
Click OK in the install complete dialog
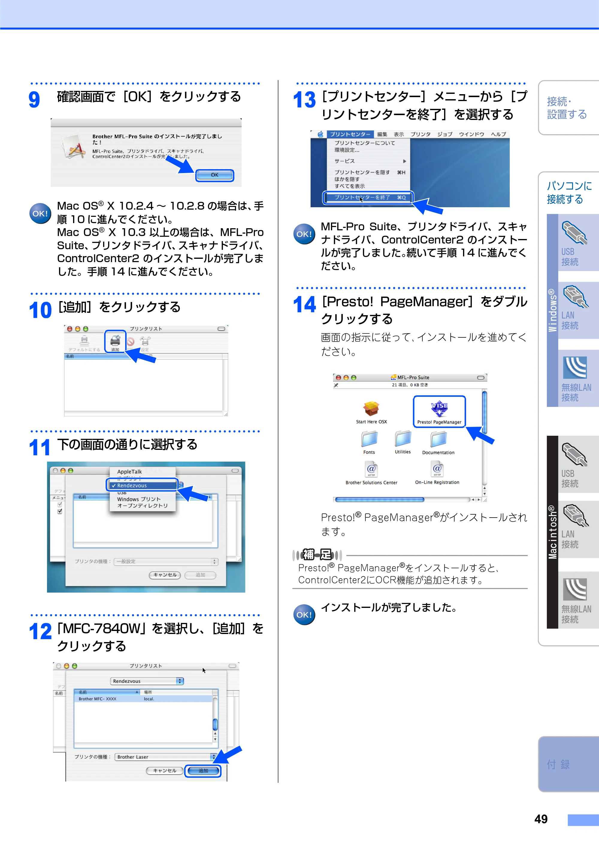click(x=214, y=175)
